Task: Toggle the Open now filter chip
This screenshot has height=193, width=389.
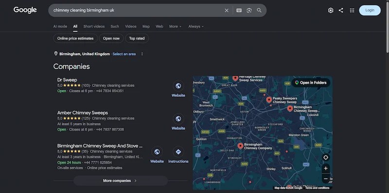Action: pos(111,38)
